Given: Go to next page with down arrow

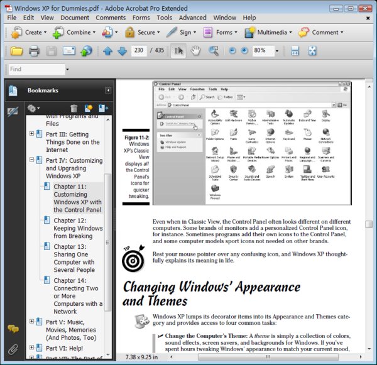Looking at the screenshot, I should pos(122,51).
